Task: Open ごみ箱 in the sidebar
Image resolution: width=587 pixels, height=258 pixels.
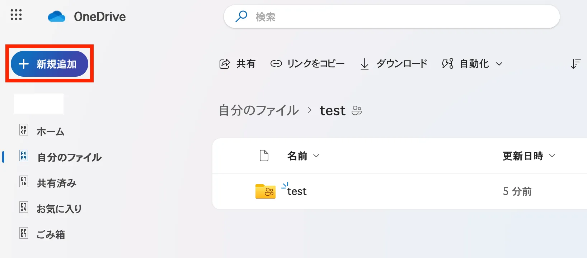Action: click(x=51, y=234)
